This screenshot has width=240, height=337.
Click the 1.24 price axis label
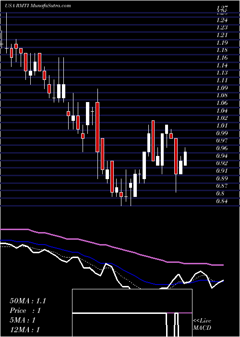(x=222, y=20)
